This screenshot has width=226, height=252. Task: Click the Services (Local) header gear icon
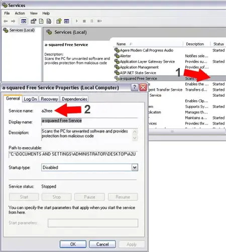49,32
